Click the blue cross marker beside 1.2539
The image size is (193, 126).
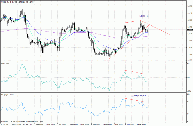(148, 16)
